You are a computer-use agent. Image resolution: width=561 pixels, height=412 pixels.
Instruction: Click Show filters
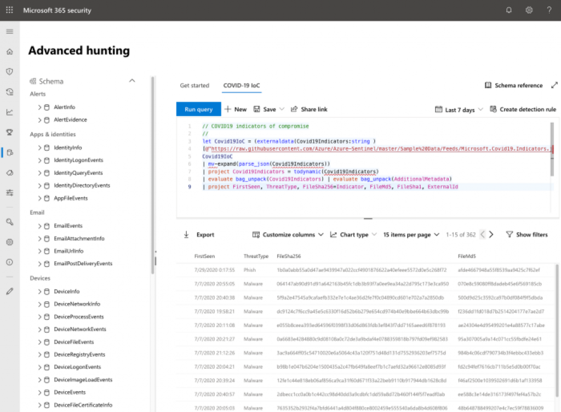point(526,234)
